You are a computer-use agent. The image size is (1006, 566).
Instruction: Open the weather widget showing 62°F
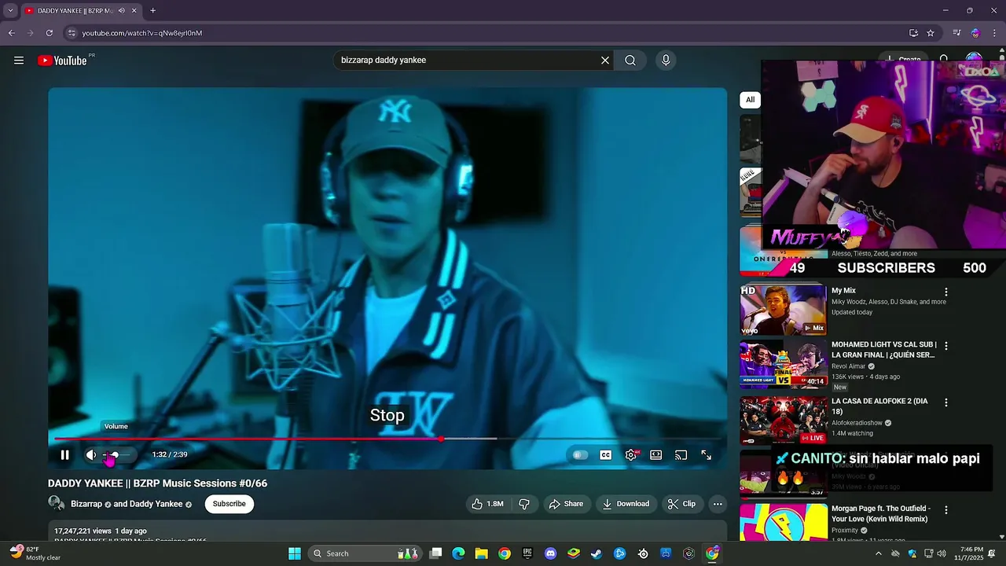pos(35,553)
